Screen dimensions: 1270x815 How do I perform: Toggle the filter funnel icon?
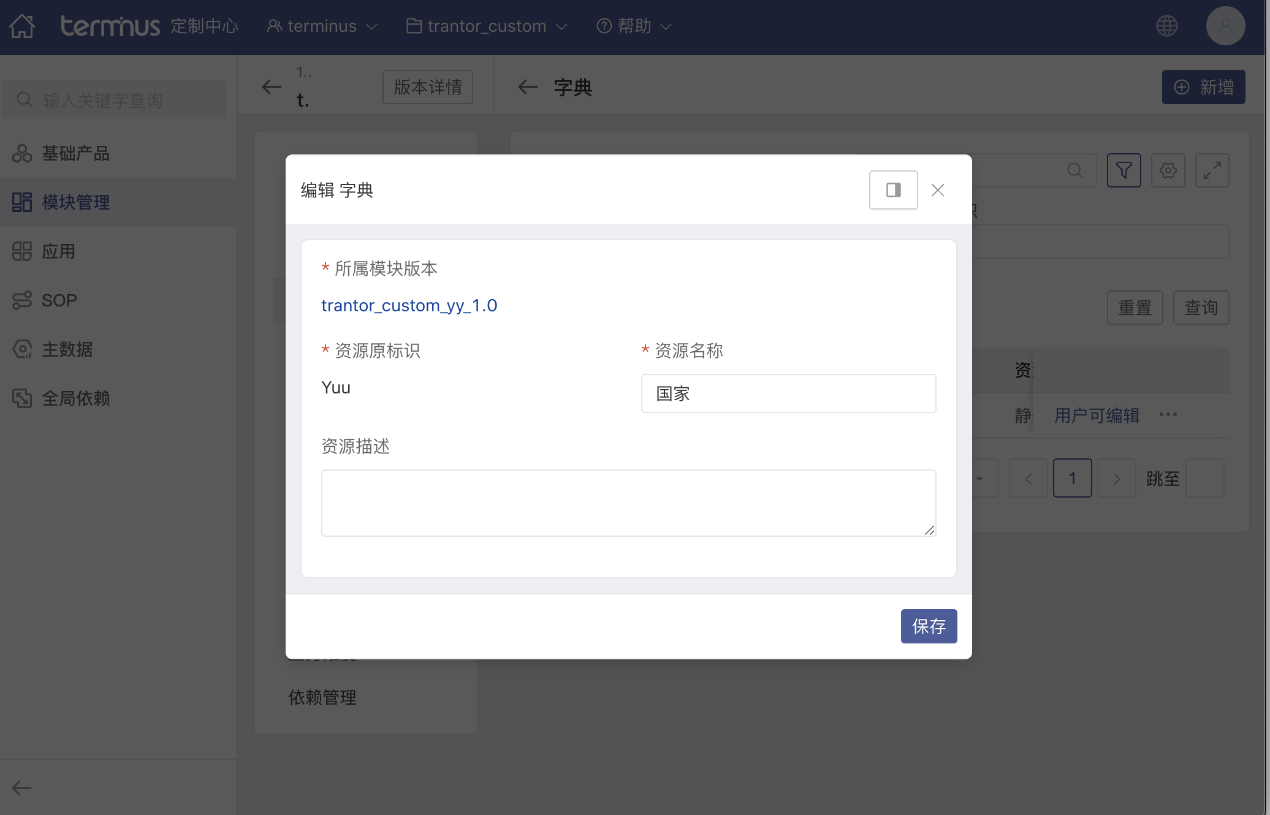(x=1124, y=170)
